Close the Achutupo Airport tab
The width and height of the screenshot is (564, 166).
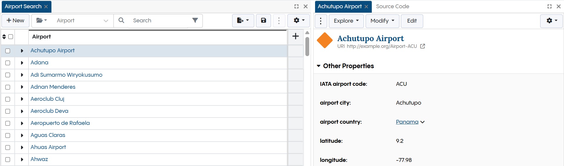(366, 6)
